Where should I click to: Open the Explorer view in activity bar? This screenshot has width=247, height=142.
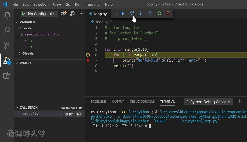click(x=7, y=16)
